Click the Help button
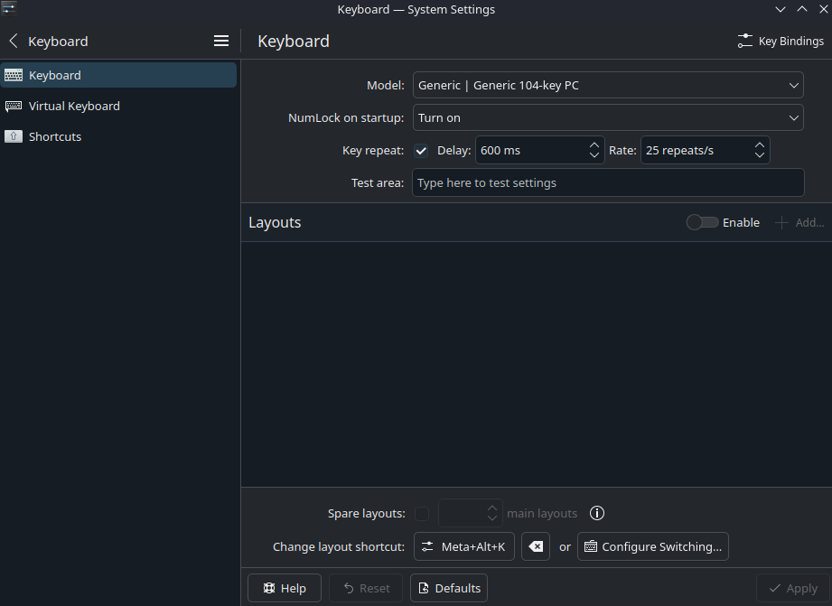 click(285, 588)
